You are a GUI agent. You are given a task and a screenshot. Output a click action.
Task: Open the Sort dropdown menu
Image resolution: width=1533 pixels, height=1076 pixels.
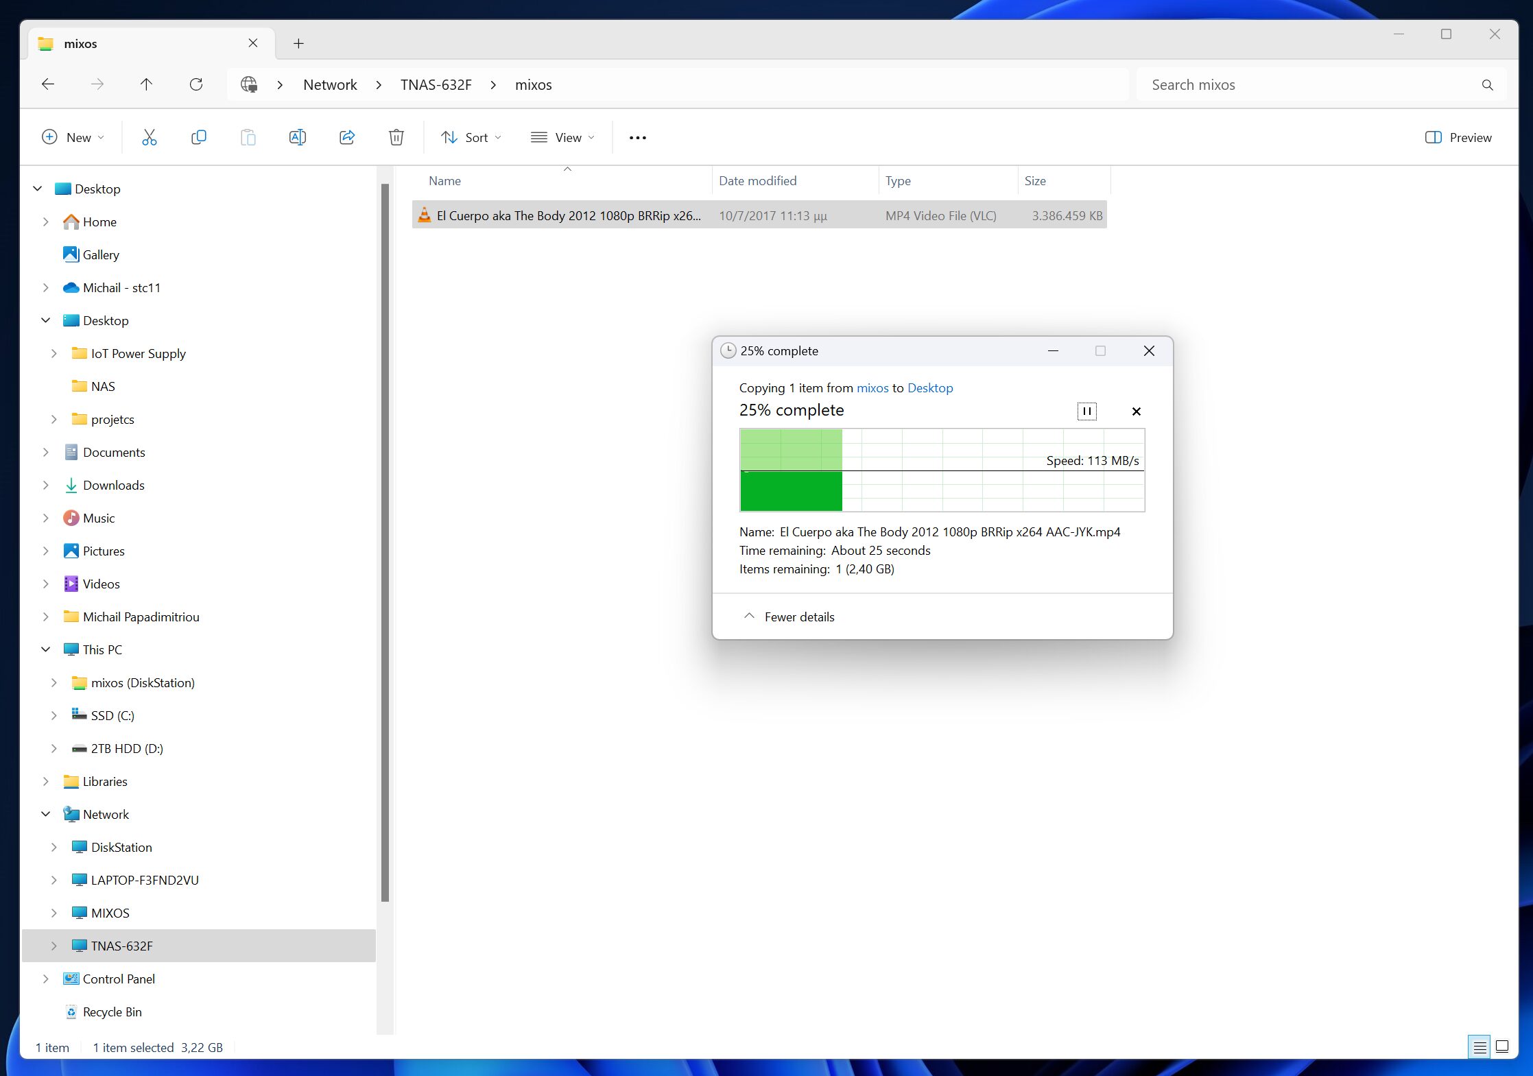coord(471,137)
